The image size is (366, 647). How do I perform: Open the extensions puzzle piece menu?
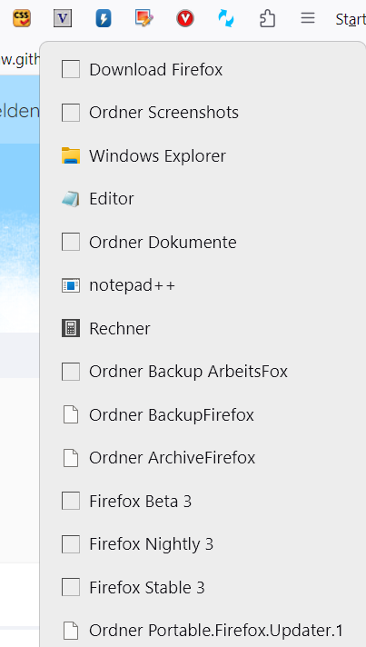tap(267, 18)
